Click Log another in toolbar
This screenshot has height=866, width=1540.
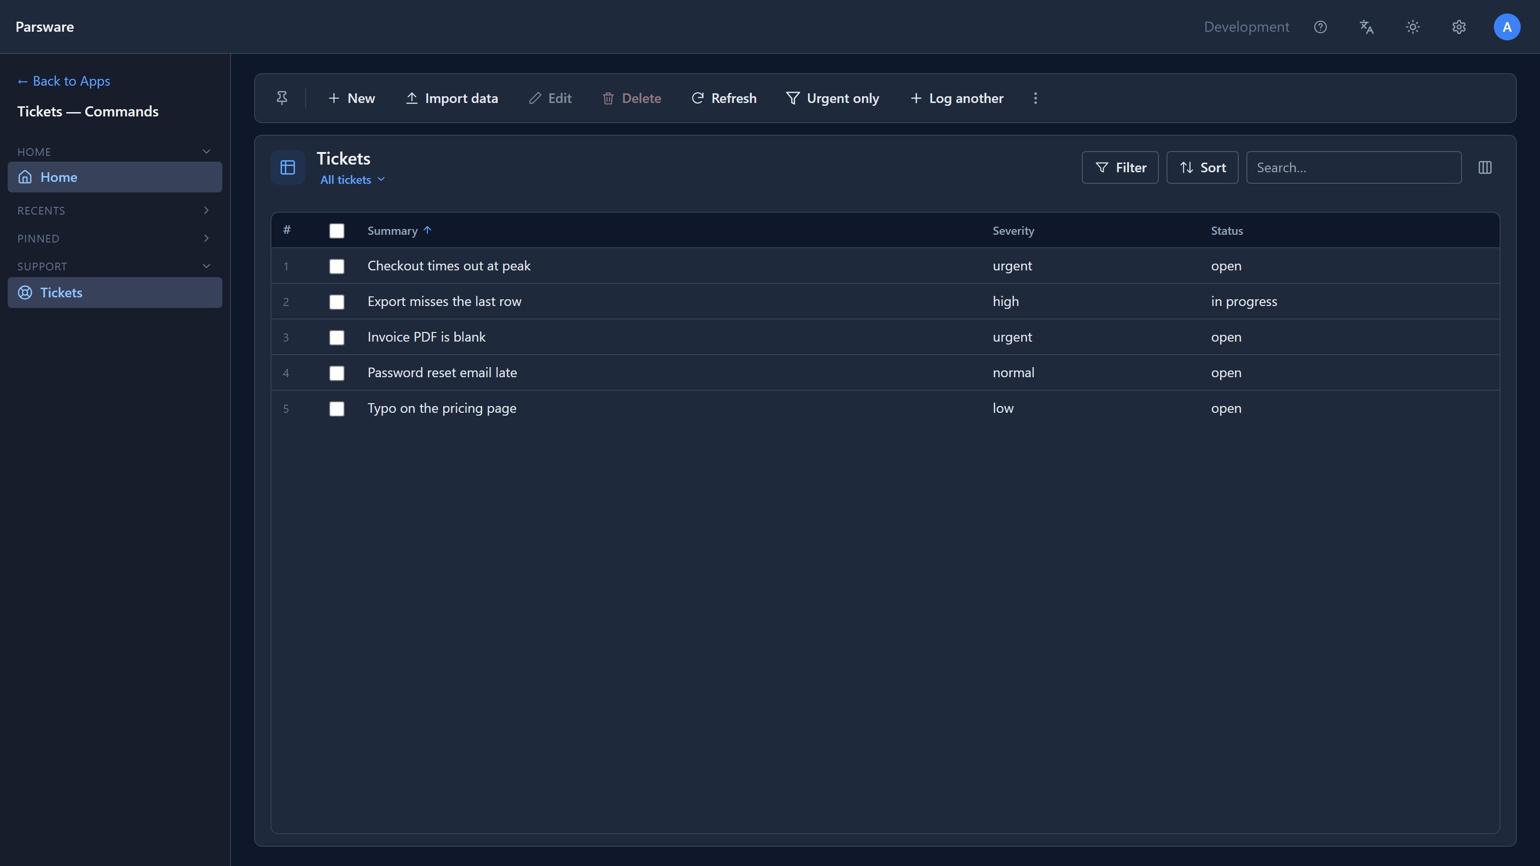[957, 98]
